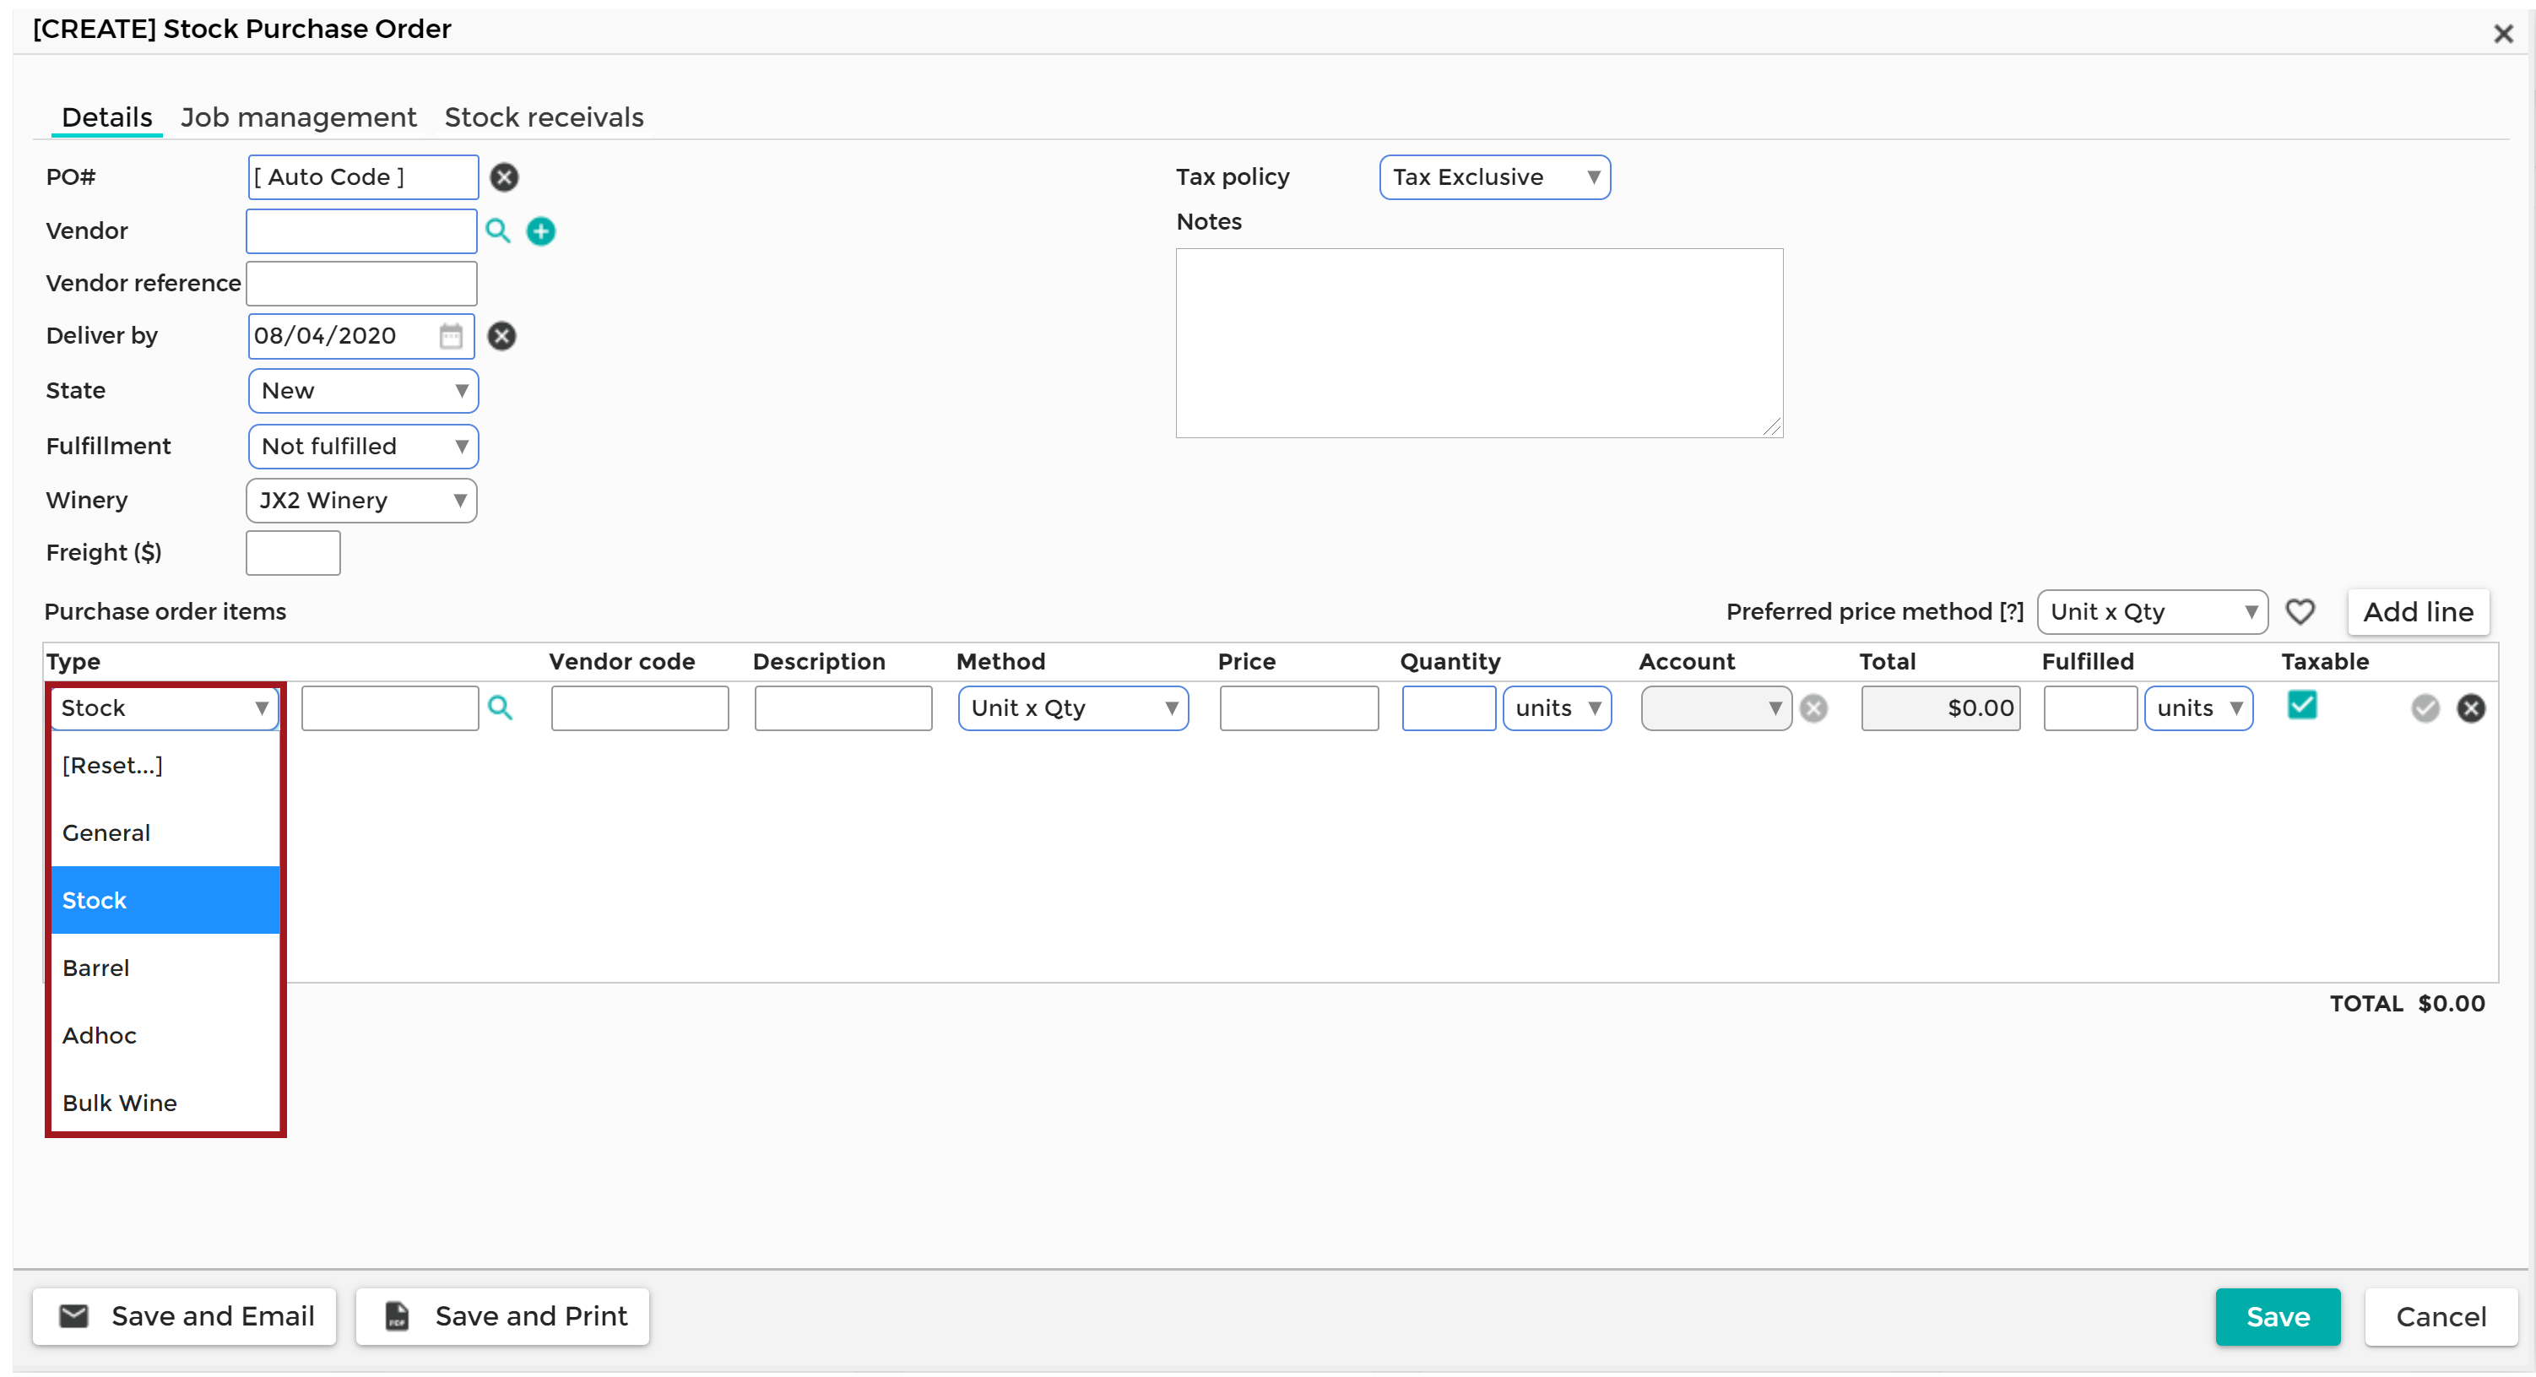Viewport: 2536px width, 1377px height.
Task: Choose Bulk Wine from Type list
Action: tap(165, 1103)
